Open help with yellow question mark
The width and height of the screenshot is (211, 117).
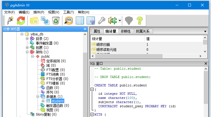click(x=140, y=20)
